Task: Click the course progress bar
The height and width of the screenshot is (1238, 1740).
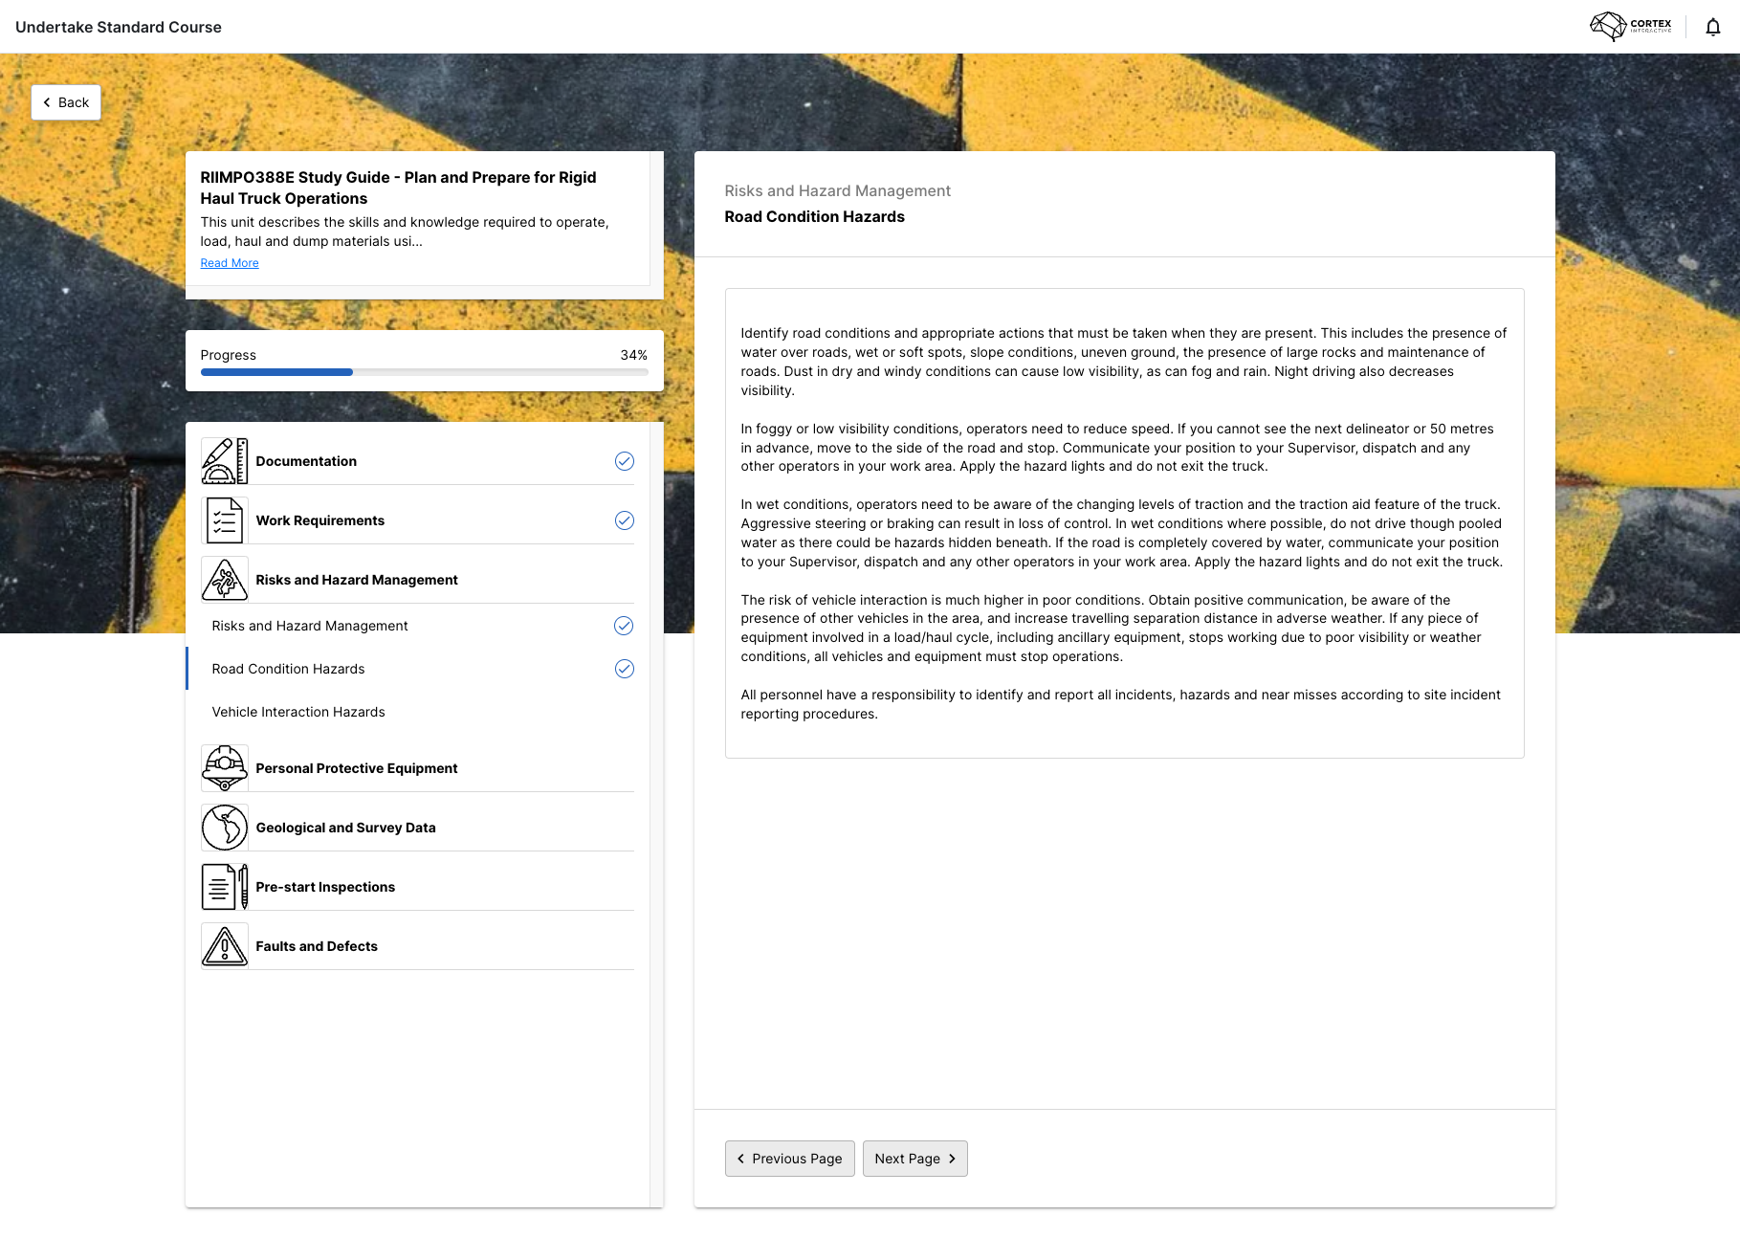Action: point(425,372)
